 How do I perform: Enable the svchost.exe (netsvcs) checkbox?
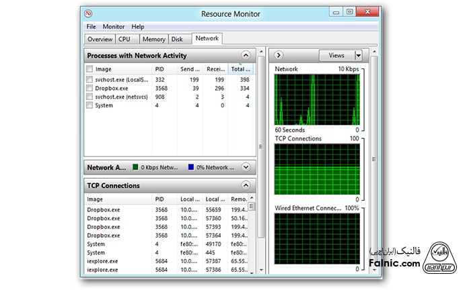coord(89,97)
